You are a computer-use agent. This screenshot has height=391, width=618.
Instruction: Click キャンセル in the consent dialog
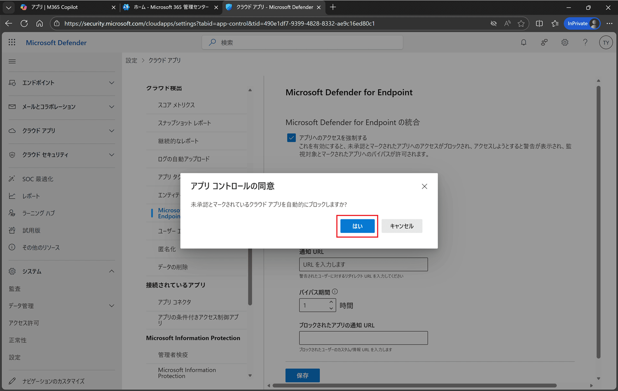(402, 226)
